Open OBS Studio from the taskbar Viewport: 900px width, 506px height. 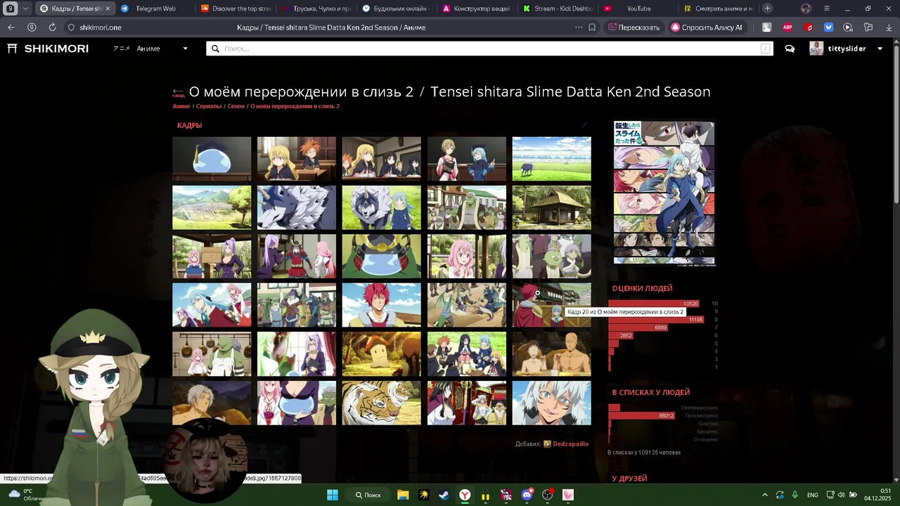click(548, 495)
